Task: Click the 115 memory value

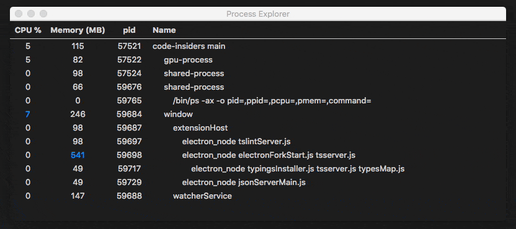Action: tap(78, 46)
